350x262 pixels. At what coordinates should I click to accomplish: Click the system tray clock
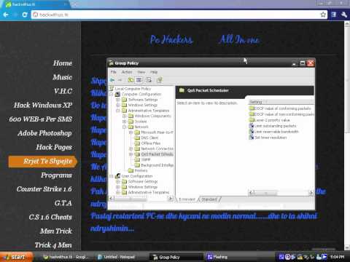coord(338,257)
